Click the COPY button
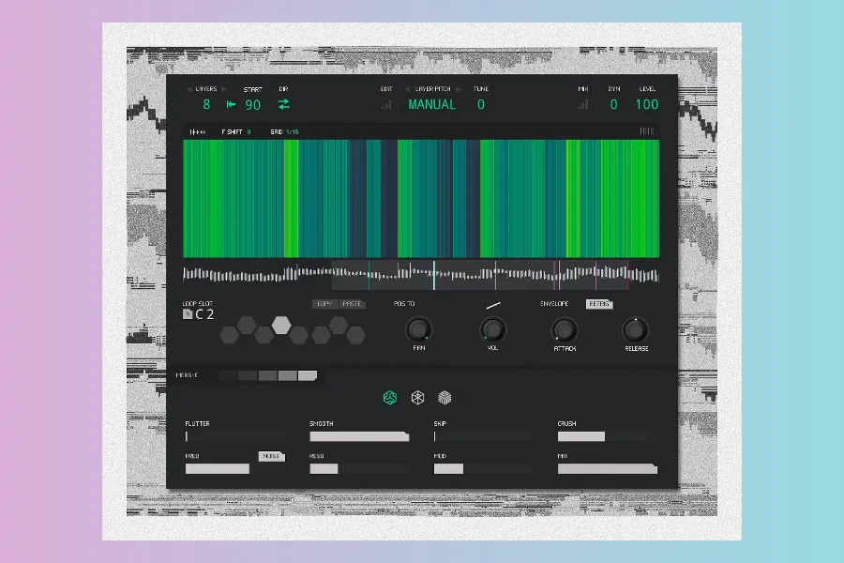This screenshot has height=563, width=844. (x=325, y=304)
